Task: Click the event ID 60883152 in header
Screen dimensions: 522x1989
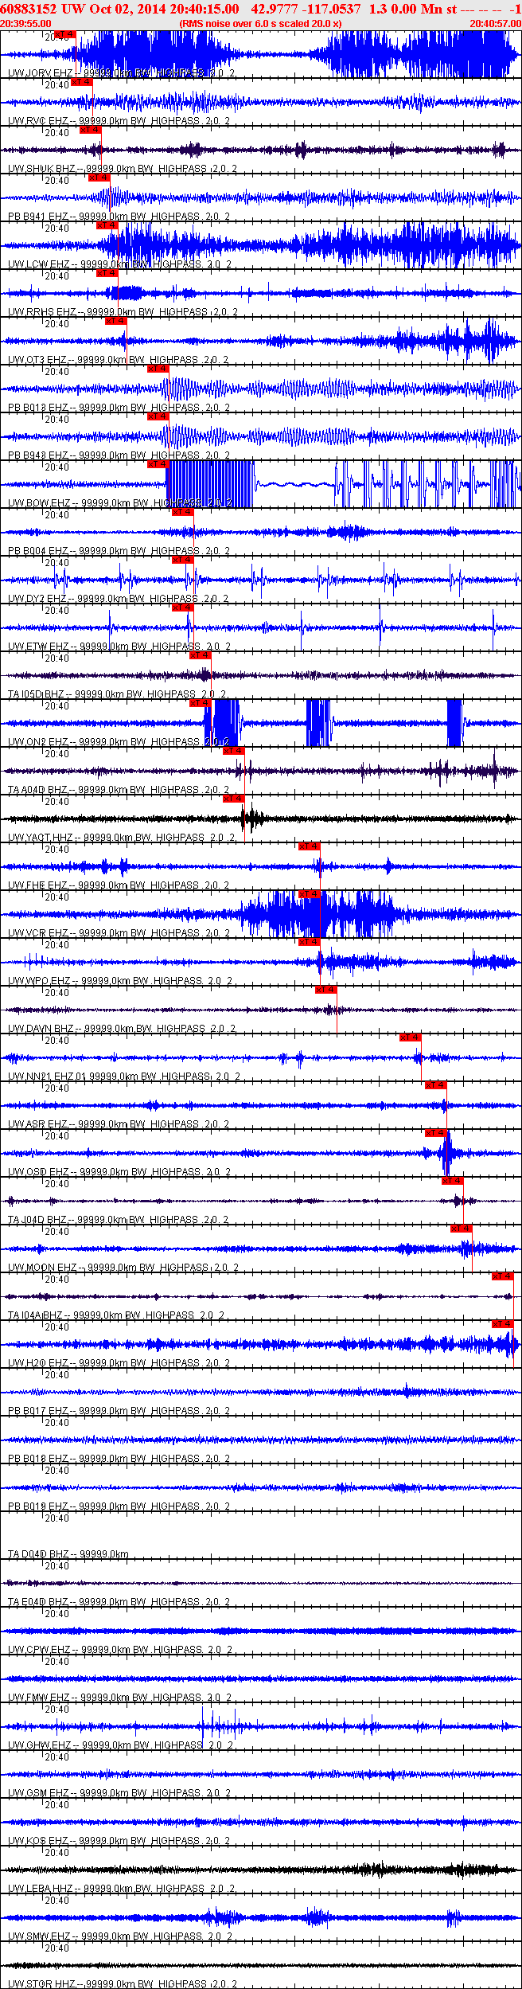Action: pyautogui.click(x=29, y=9)
